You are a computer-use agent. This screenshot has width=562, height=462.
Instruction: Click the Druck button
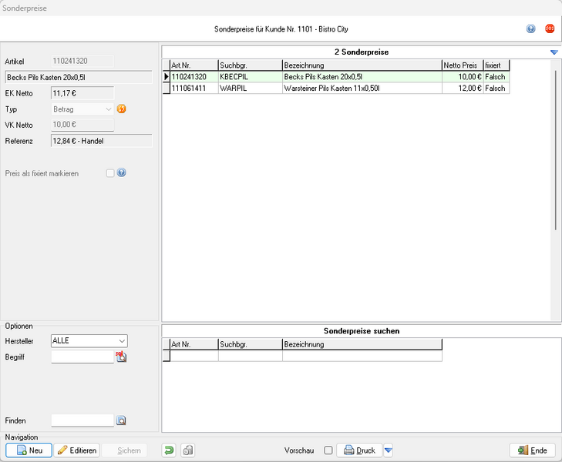(x=359, y=450)
